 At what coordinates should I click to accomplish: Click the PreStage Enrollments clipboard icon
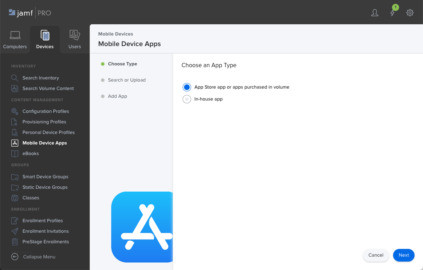[14, 242]
